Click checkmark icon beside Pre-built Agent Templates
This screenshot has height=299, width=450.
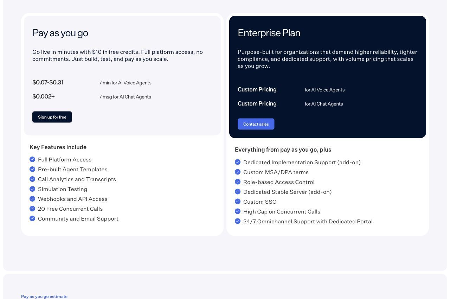pyautogui.click(x=32, y=169)
